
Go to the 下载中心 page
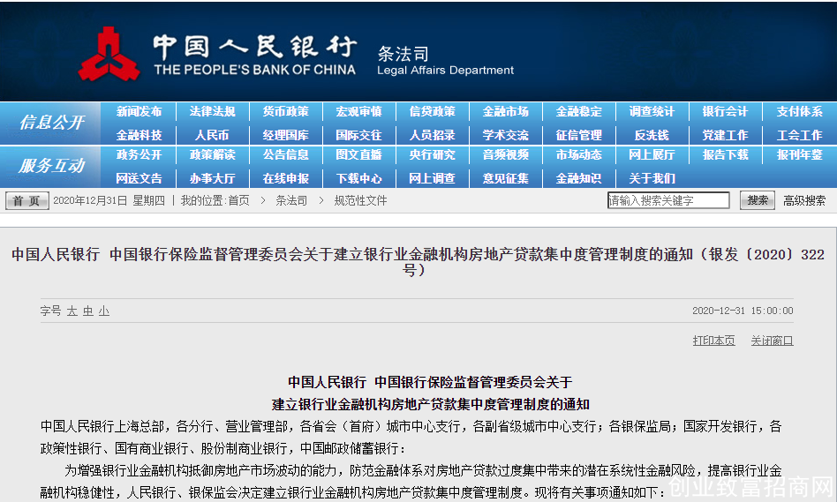358,178
